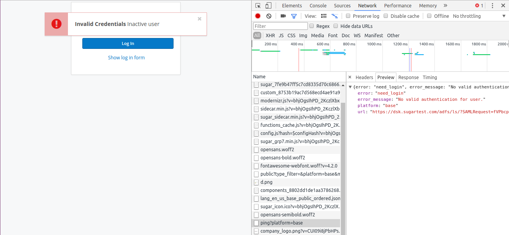Filter requests by Other
This screenshot has width=509, height=235.
[393, 35]
